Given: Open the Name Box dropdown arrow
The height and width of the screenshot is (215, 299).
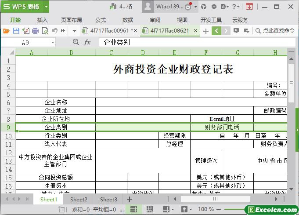Looking at the screenshot, I should tap(53, 42).
